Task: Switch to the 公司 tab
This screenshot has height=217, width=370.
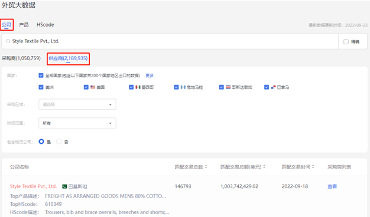Action: point(7,25)
